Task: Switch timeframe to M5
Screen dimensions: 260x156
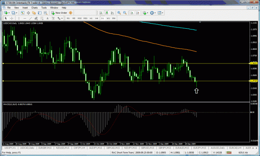Action: click(x=74, y=18)
